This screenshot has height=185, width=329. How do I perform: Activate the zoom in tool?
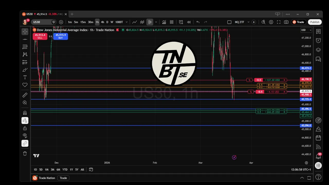pyautogui.click(x=25, y=103)
